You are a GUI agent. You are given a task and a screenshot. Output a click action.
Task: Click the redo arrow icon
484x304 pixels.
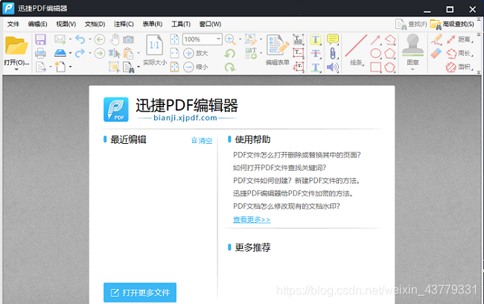pos(80,53)
